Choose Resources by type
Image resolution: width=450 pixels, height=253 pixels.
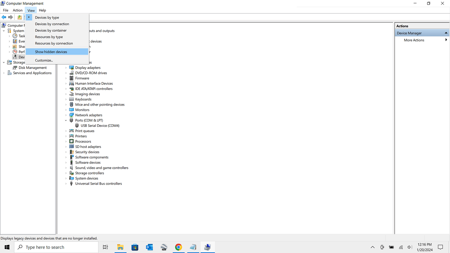(x=49, y=37)
